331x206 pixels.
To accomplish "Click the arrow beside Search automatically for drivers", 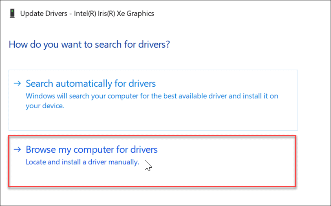I will (17, 83).
